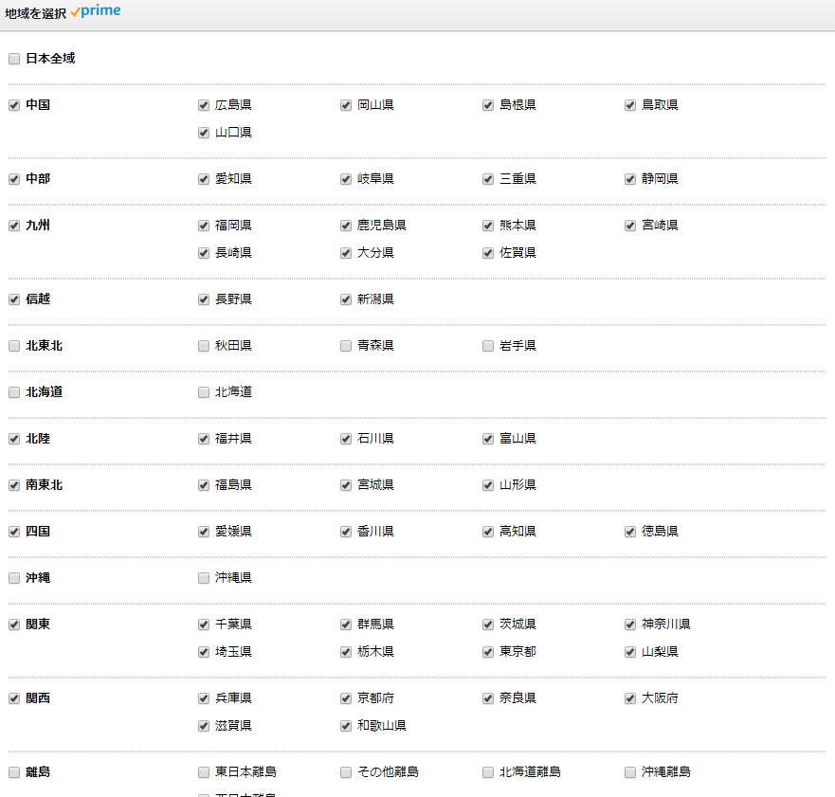This screenshot has width=835, height=797.
Task: Uncheck the 石川県 checkbox
Action: [x=346, y=439]
